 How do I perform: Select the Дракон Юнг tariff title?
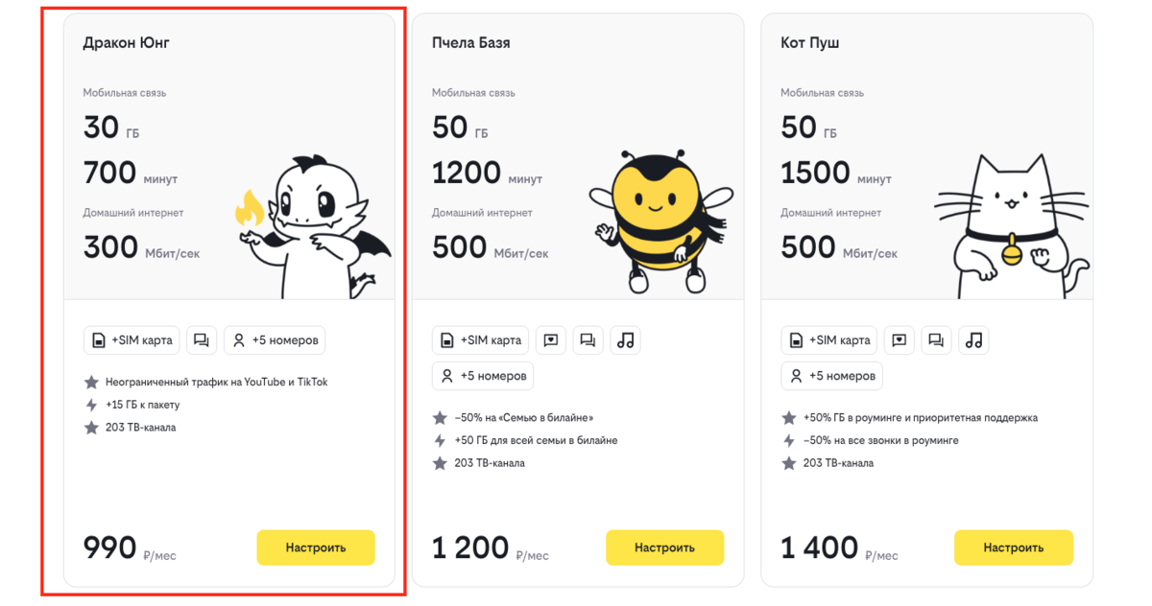point(127,43)
